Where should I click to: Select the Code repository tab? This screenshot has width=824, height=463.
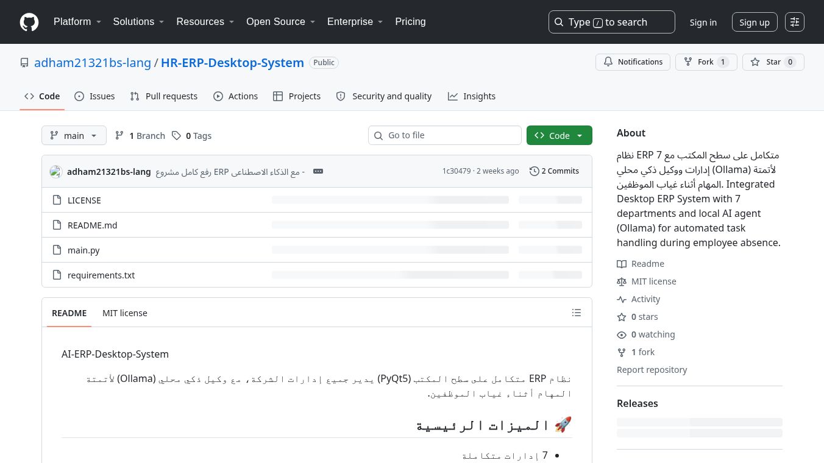[x=42, y=96]
